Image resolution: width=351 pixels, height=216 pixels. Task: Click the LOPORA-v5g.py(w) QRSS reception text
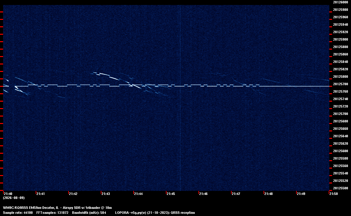155,213
